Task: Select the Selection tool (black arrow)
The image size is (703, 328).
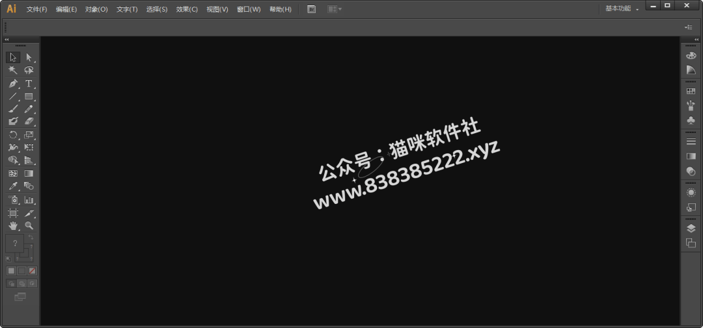Action: point(13,57)
